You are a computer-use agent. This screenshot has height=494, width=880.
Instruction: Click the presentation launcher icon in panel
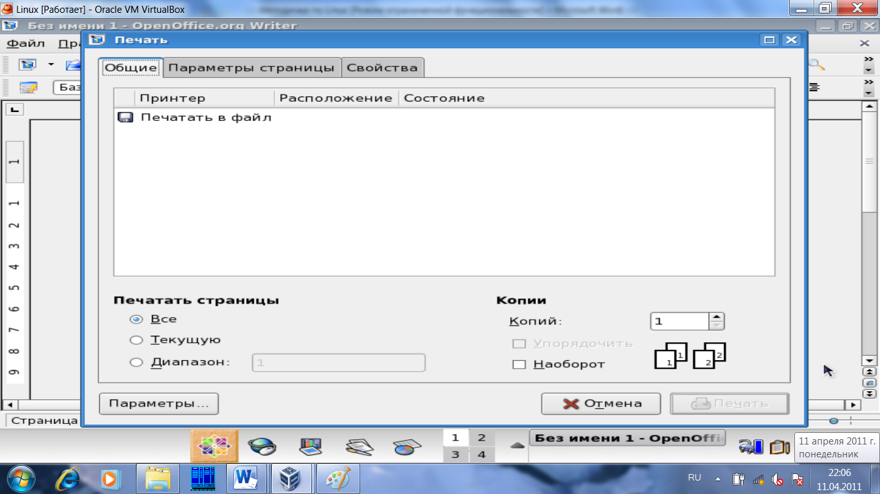pos(311,446)
